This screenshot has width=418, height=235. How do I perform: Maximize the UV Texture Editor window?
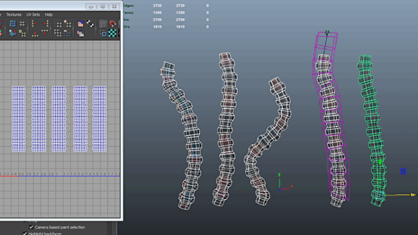[x=103, y=7]
